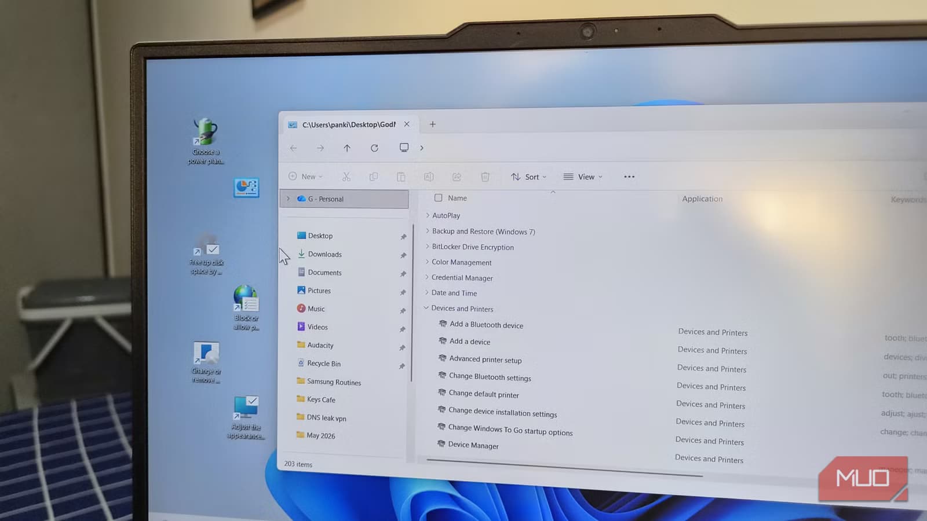
Task: Open Documents in the sidebar
Action: click(x=324, y=273)
